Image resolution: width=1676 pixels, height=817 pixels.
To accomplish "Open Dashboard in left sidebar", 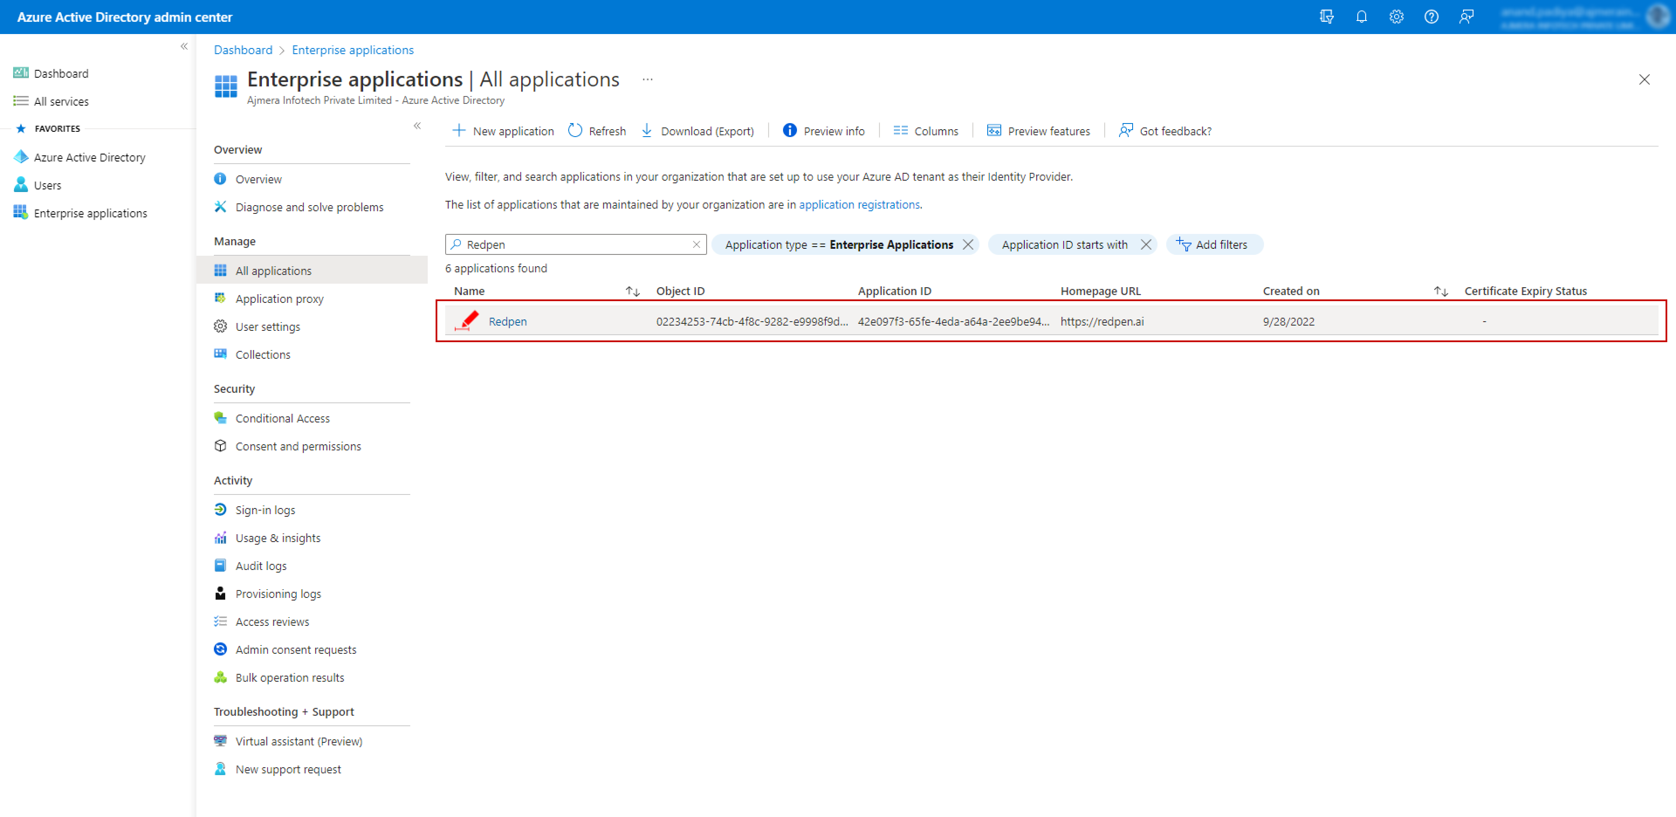I will 61,73.
